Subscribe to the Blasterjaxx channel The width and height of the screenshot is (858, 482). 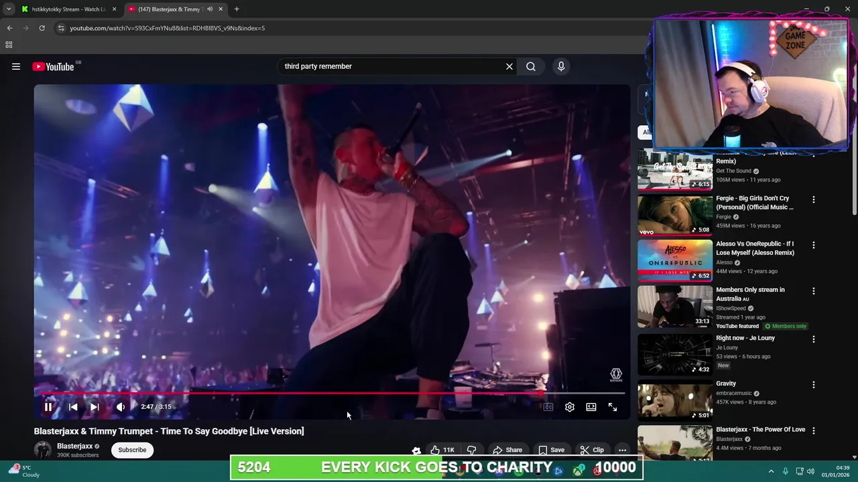132,450
